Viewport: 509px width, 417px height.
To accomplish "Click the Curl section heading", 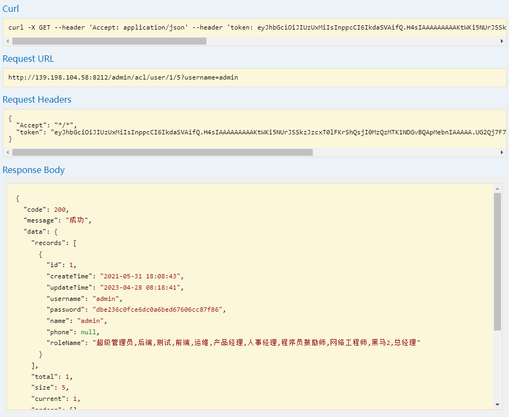I will coord(11,9).
